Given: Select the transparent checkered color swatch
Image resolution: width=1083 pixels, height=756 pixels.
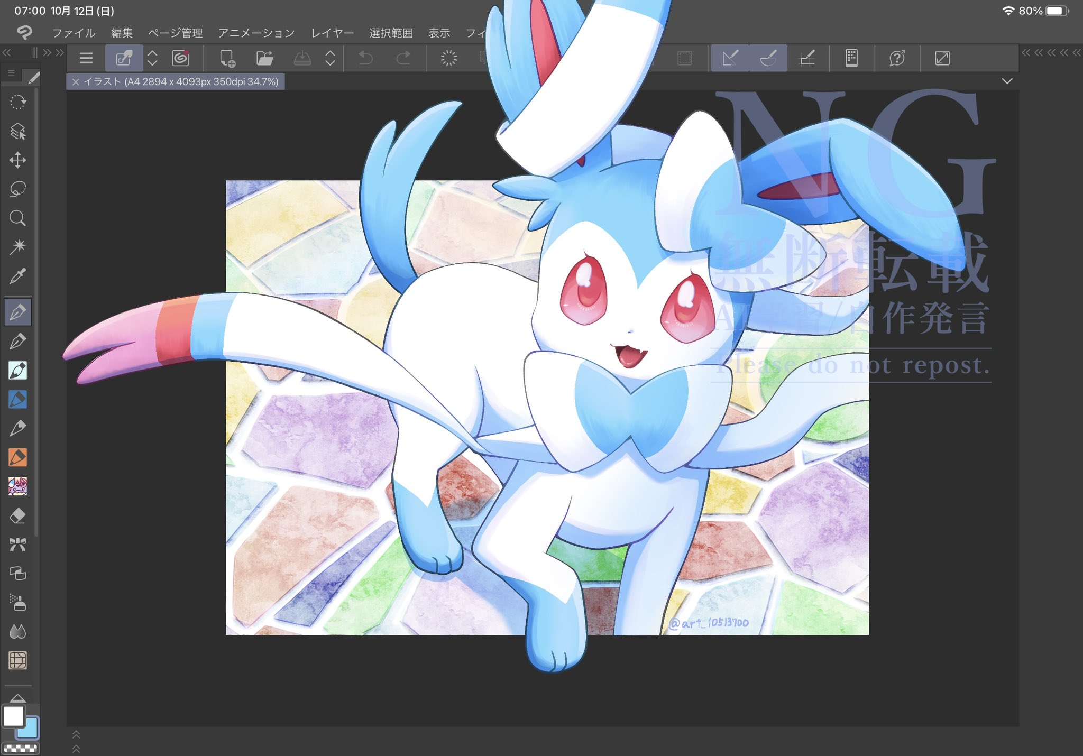Looking at the screenshot, I should tap(20, 748).
